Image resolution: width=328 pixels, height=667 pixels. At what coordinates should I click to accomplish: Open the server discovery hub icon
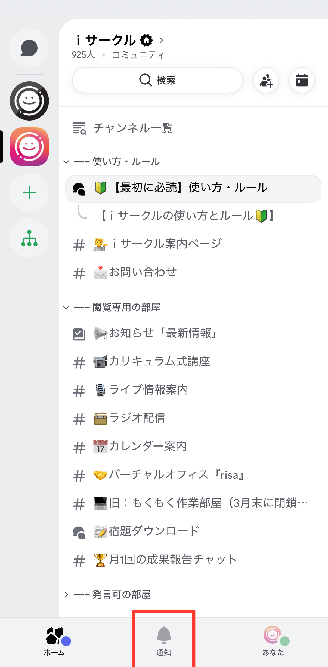(29, 238)
